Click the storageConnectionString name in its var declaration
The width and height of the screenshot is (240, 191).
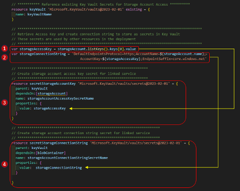click(43, 54)
